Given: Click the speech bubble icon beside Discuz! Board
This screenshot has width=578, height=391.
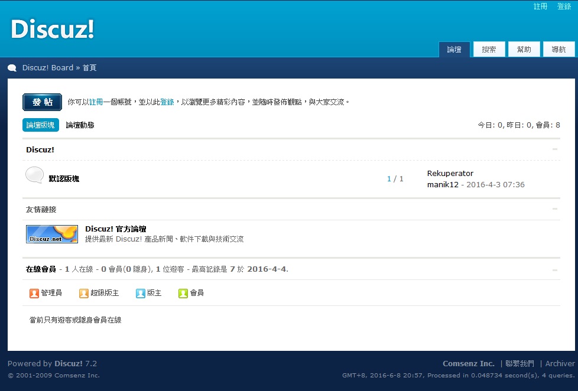Looking at the screenshot, I should 12,68.
